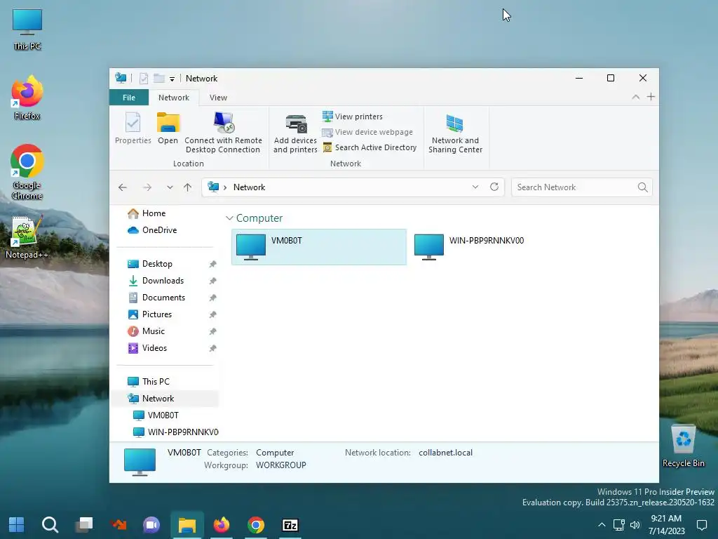Click the Firefox desktop shortcut
718x539 pixels.
pos(27,98)
